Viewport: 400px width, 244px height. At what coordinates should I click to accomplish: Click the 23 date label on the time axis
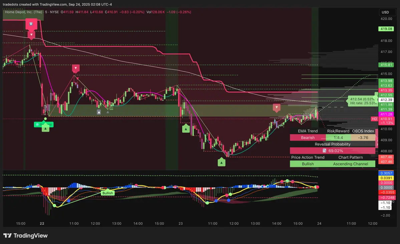click(x=180, y=223)
